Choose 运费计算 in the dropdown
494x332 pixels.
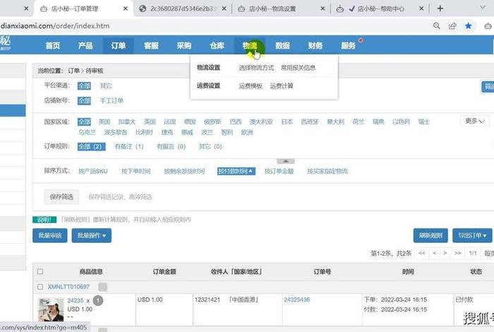[x=282, y=85]
